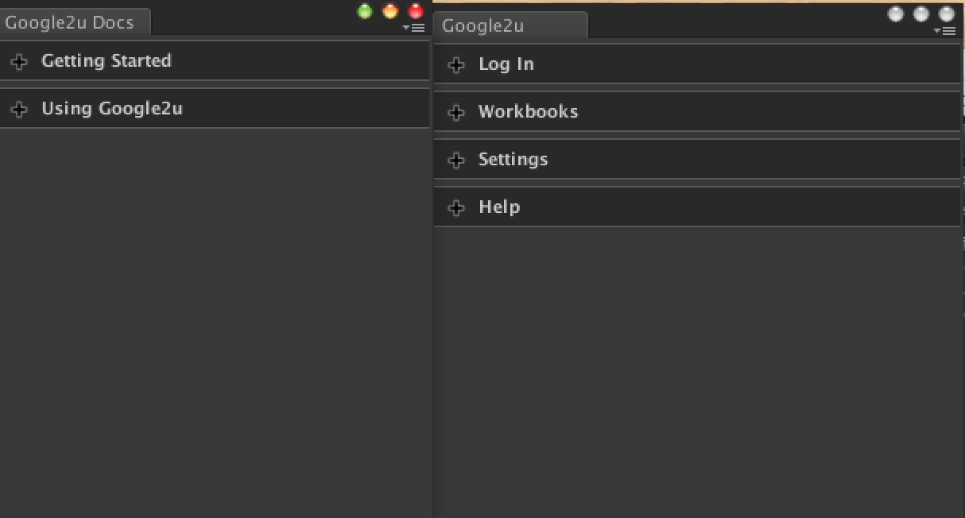The image size is (965, 518).
Task: Select the Google2u Docs tab
Action: (74, 23)
